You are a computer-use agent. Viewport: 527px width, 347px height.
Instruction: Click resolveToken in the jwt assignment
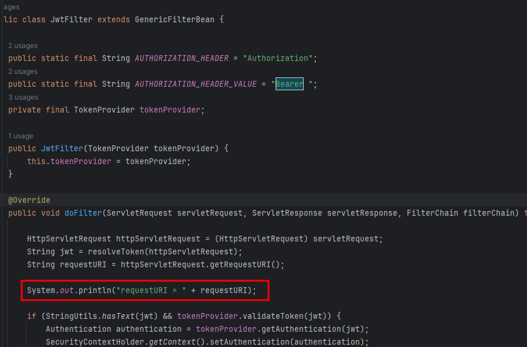pyautogui.click(x=116, y=251)
